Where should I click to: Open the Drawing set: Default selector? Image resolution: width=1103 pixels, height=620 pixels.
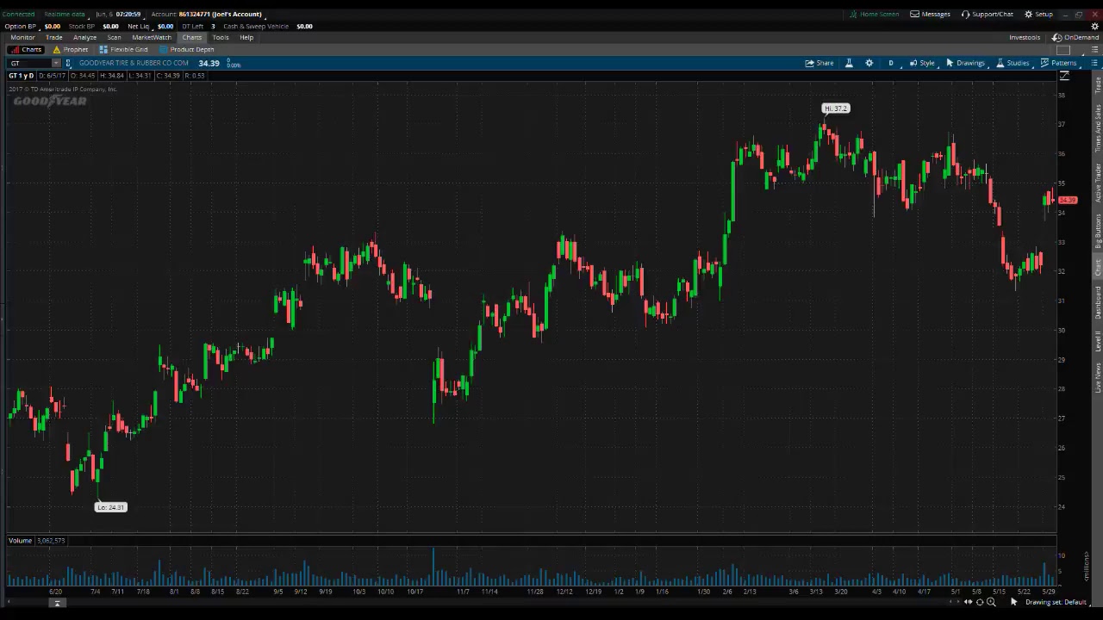click(x=1056, y=602)
